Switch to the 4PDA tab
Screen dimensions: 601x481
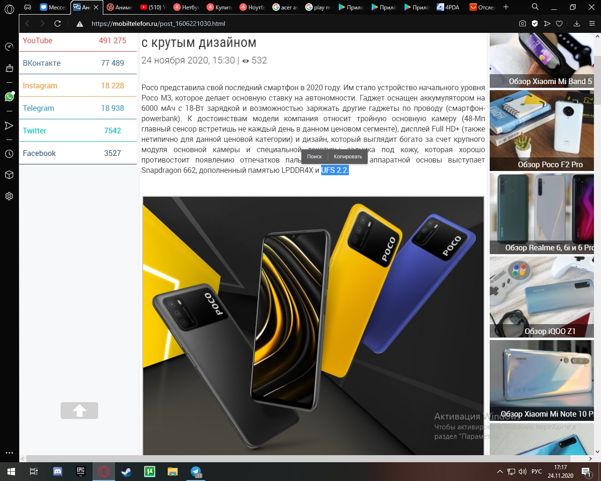[x=448, y=7]
